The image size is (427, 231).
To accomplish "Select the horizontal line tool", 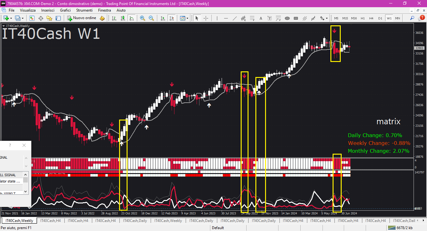I will (x=226, y=18).
